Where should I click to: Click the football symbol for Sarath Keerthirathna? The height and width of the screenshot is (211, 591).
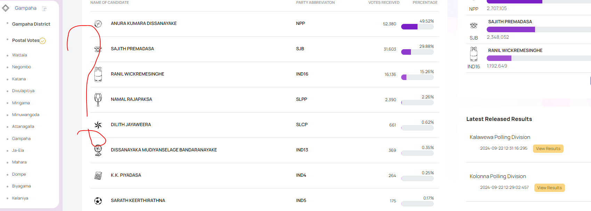point(98,201)
